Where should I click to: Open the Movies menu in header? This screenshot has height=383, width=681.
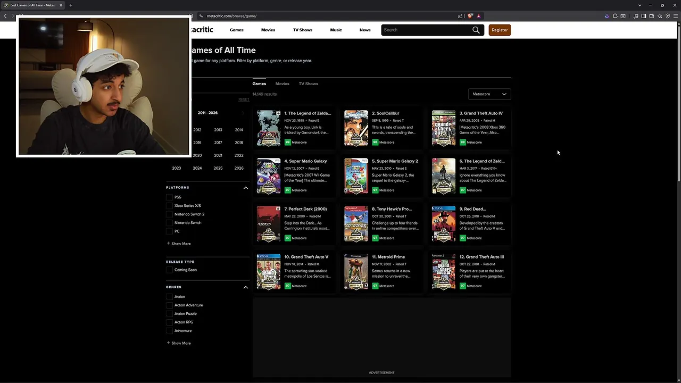tap(268, 30)
